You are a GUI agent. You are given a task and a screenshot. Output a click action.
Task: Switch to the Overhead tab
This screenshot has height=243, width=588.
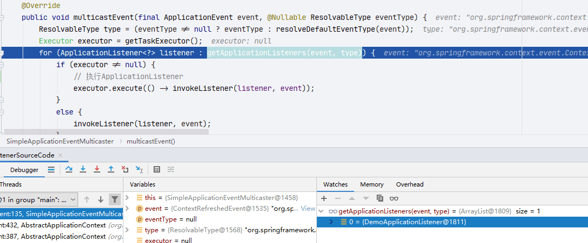(410, 184)
